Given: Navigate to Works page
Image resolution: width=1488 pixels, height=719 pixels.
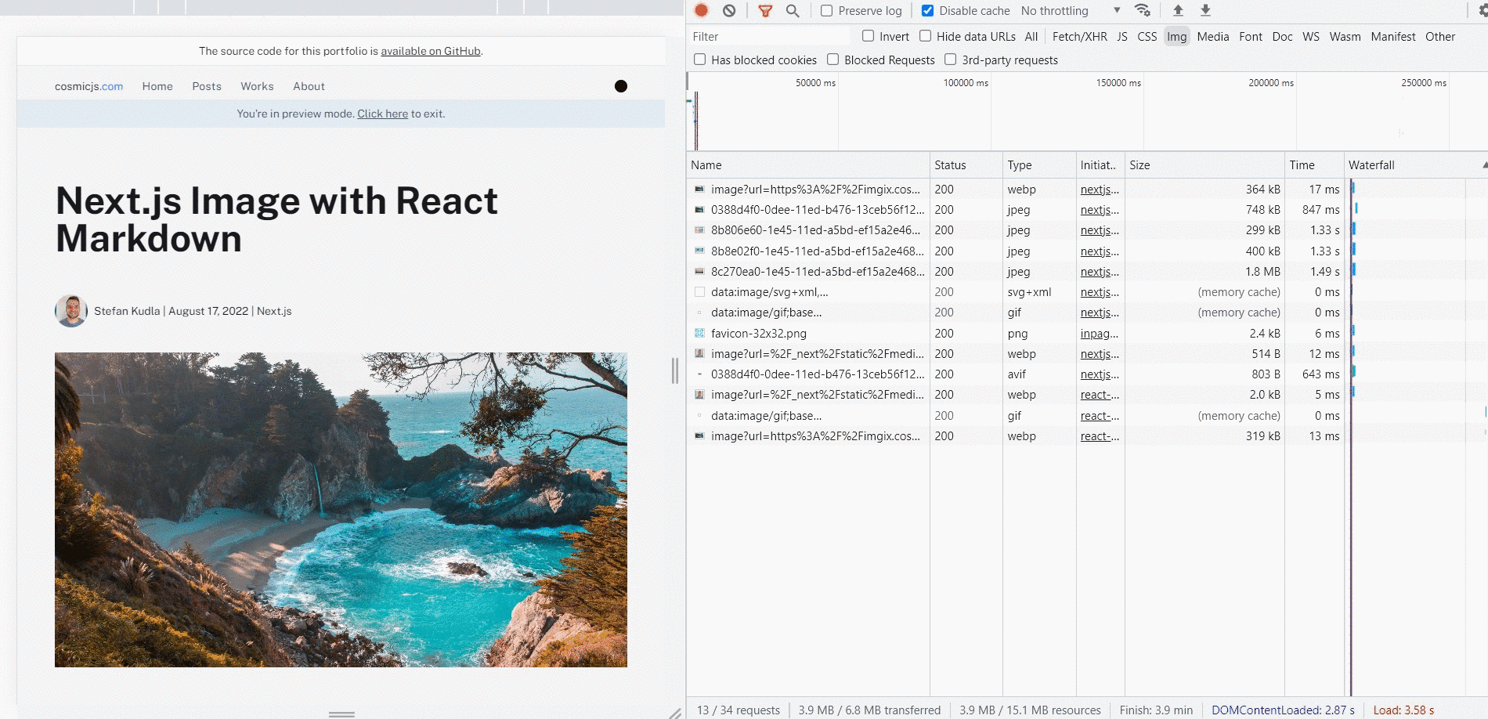Looking at the screenshot, I should tap(257, 86).
